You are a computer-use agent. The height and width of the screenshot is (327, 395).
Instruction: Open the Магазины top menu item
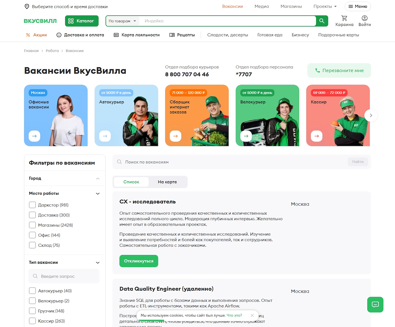click(x=291, y=6)
